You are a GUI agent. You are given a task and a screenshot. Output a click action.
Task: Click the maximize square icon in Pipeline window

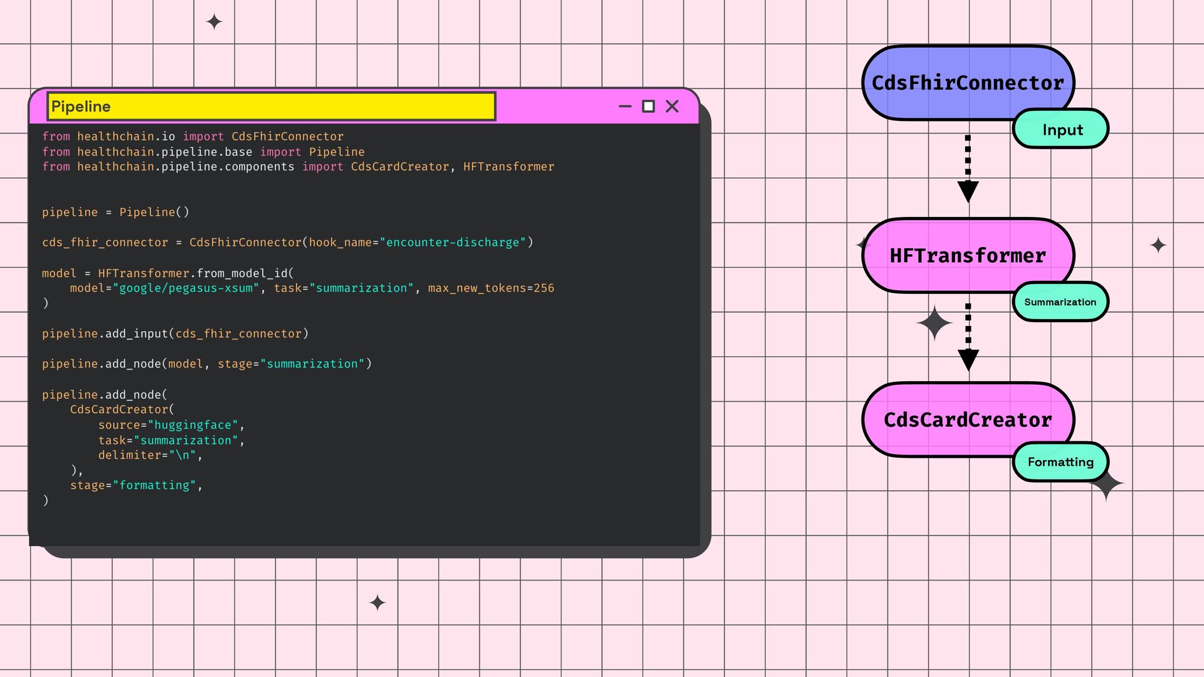[x=648, y=107]
